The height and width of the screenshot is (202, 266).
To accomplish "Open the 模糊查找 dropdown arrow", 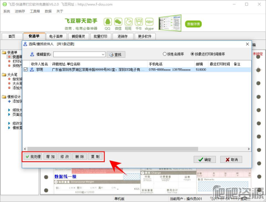I will (103, 55).
